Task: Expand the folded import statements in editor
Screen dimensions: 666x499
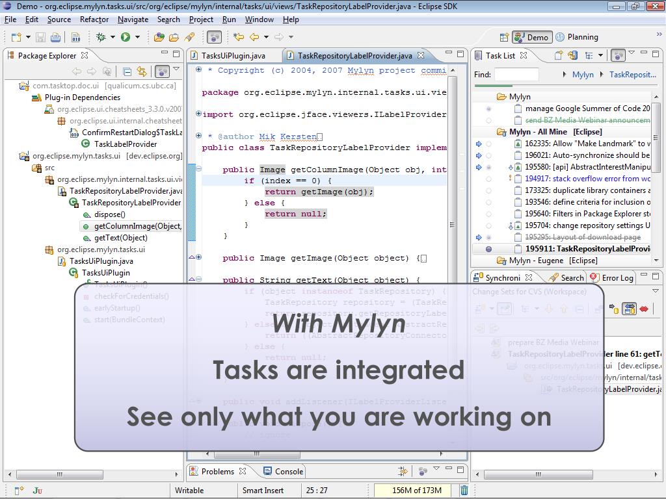Action: 198,113
